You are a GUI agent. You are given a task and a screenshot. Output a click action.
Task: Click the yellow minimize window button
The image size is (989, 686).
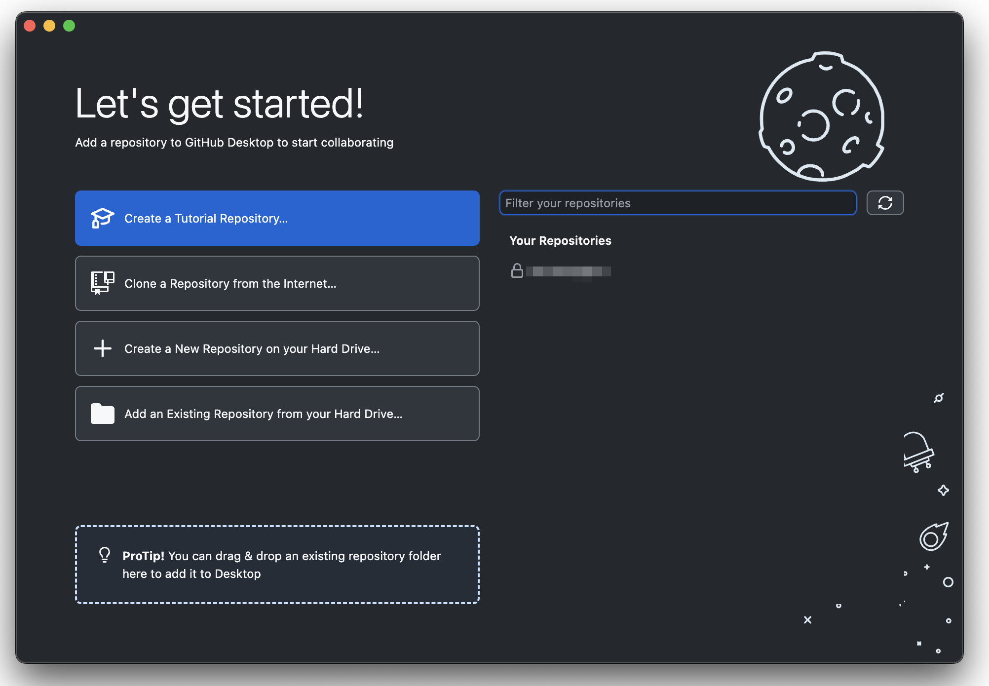coord(49,26)
